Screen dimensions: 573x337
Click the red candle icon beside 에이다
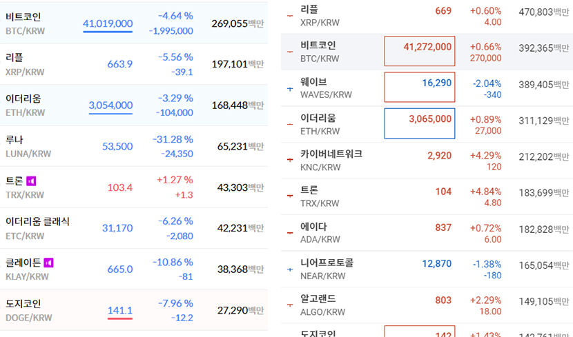[290, 232]
